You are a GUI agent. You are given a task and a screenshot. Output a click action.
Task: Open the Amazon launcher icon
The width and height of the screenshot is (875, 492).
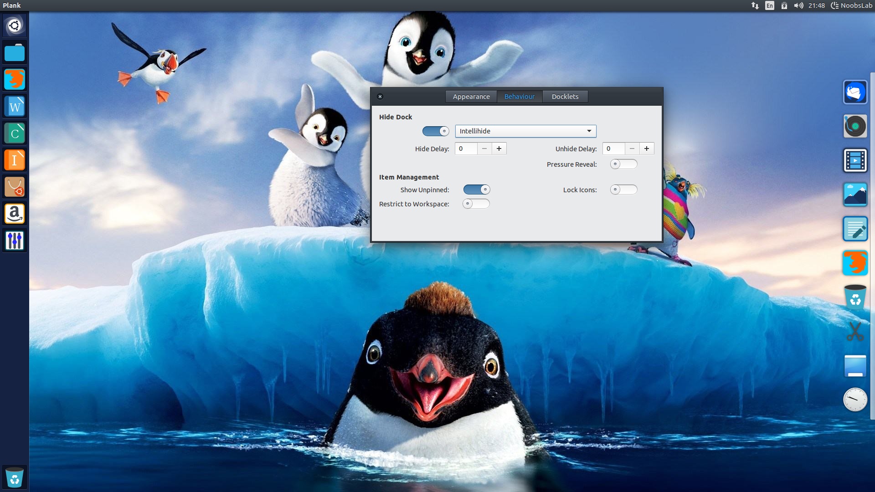15,214
